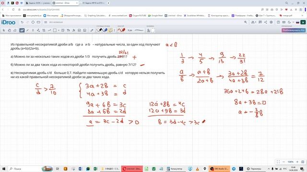Screen dimensions: 307x172
Task: Toggle fullscreen view of the board
Action: click(x=278, y=162)
